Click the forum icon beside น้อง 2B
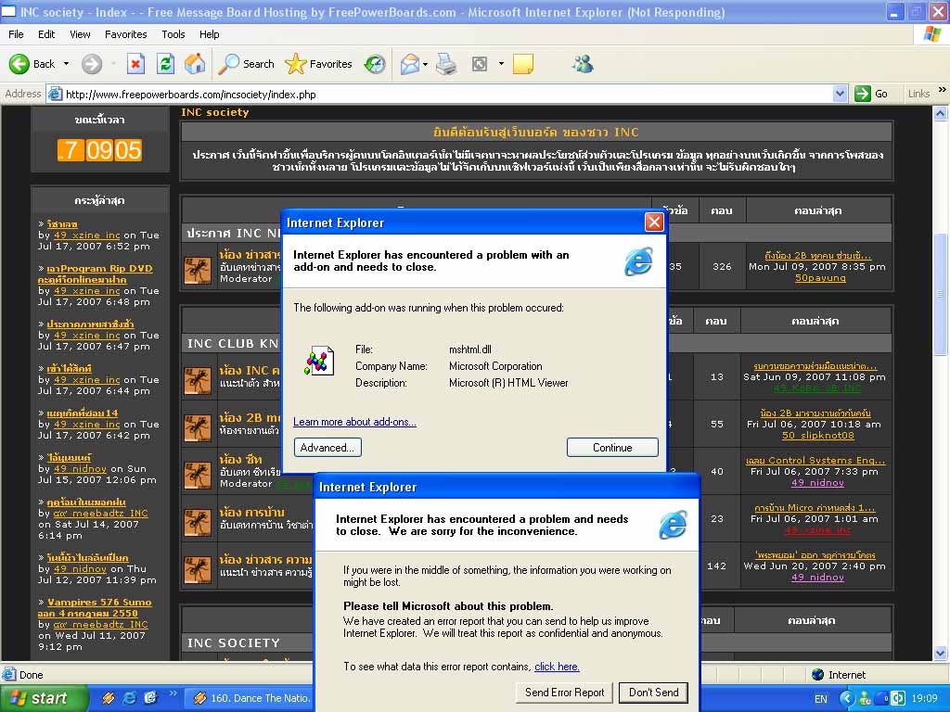Screen dimensions: 950x712 [x=198, y=427]
